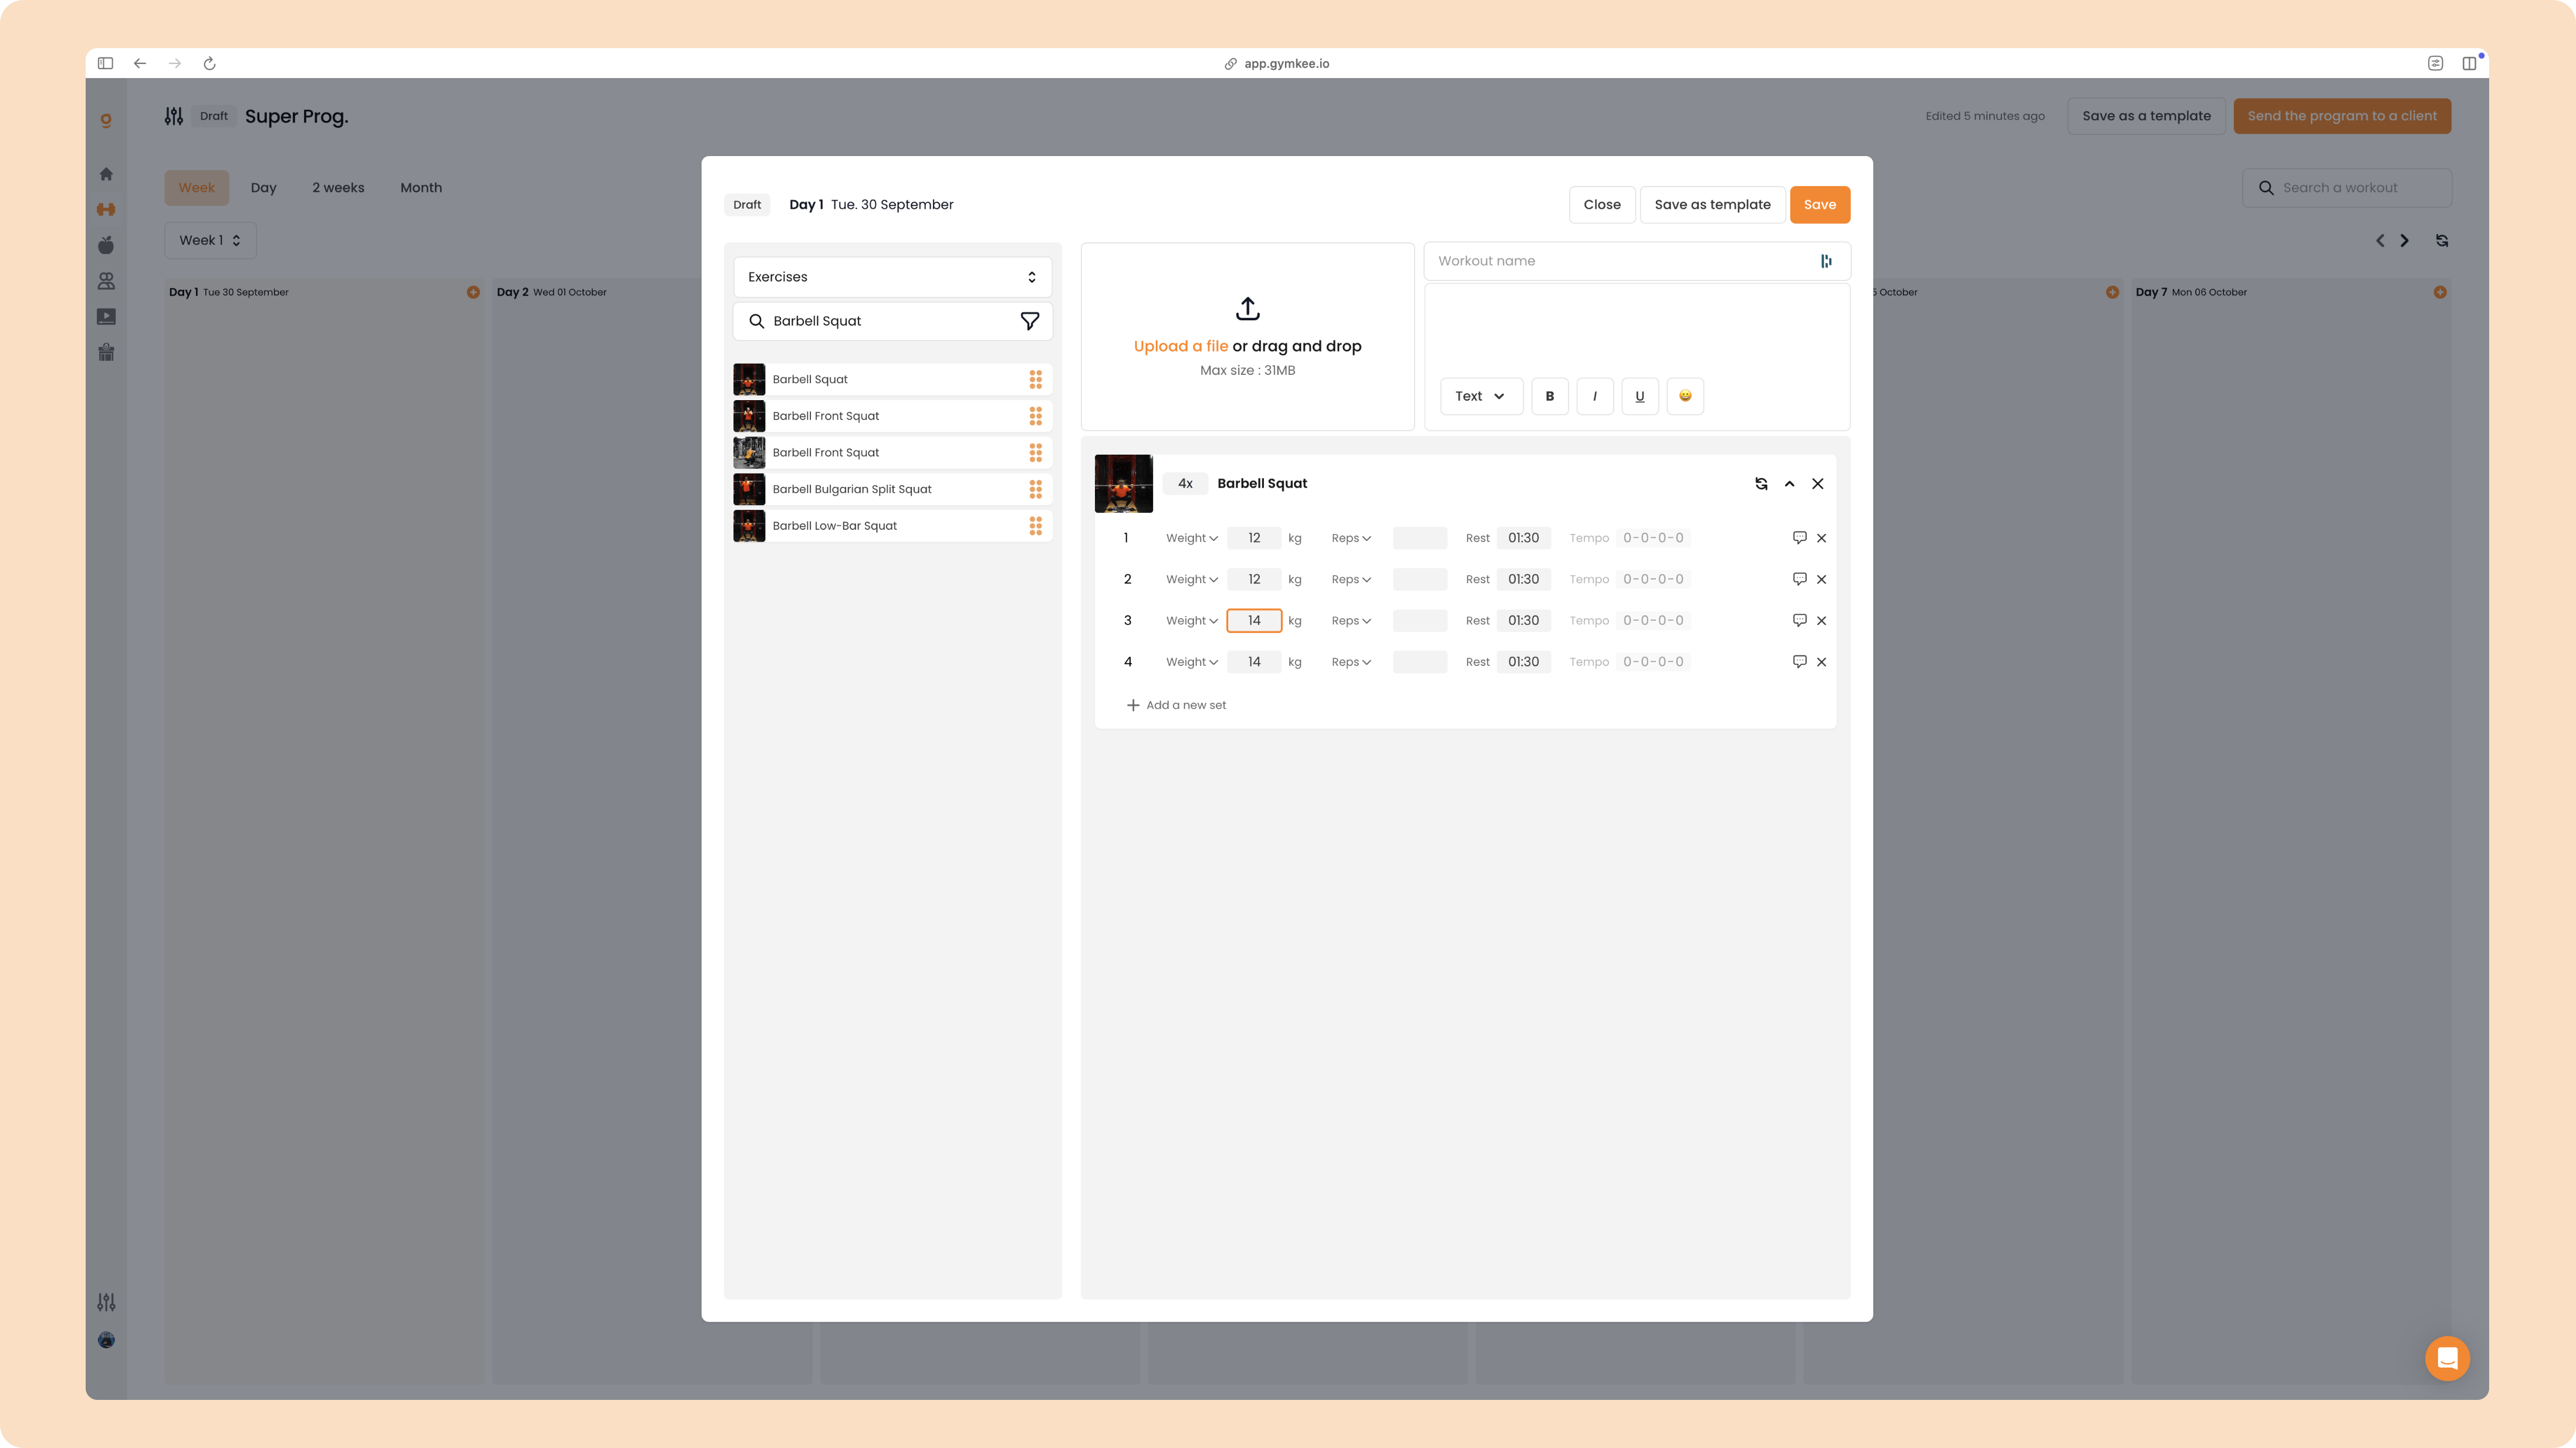Insert an emoji with the smiley button
Viewport: 2576px width, 1448px height.
(1685, 396)
